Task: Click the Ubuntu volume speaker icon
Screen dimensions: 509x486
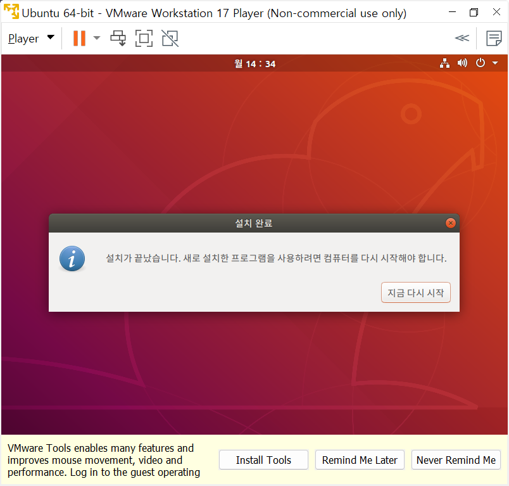Action: tap(462, 63)
